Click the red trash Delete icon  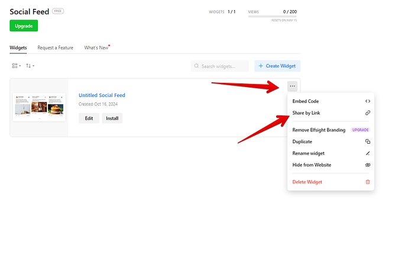coord(368,182)
